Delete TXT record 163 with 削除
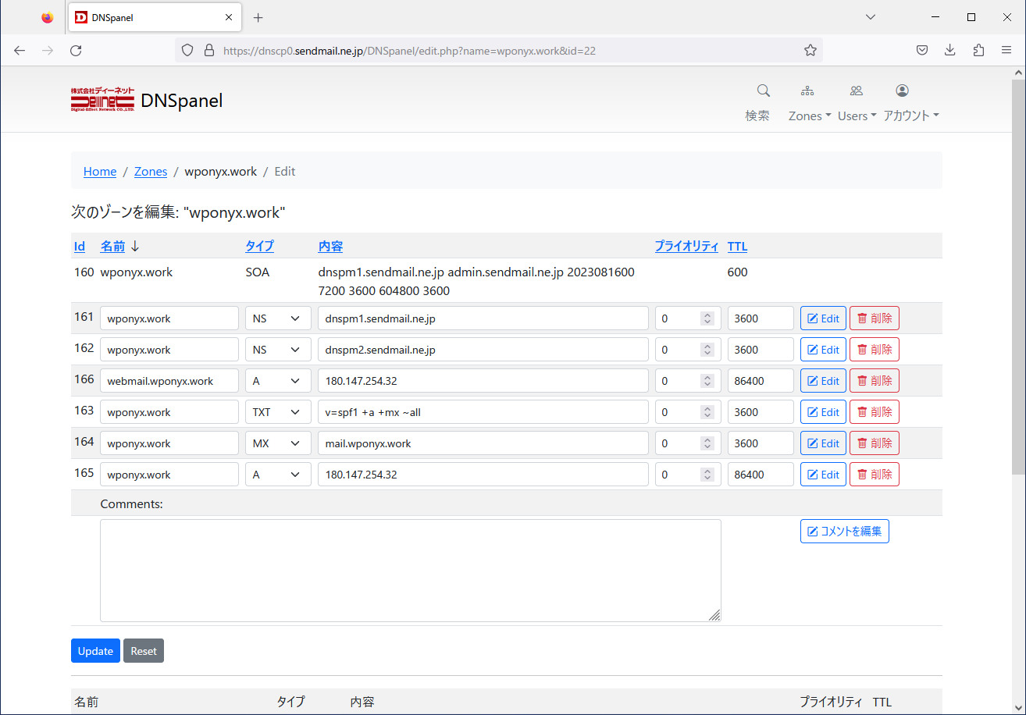 pos(875,412)
